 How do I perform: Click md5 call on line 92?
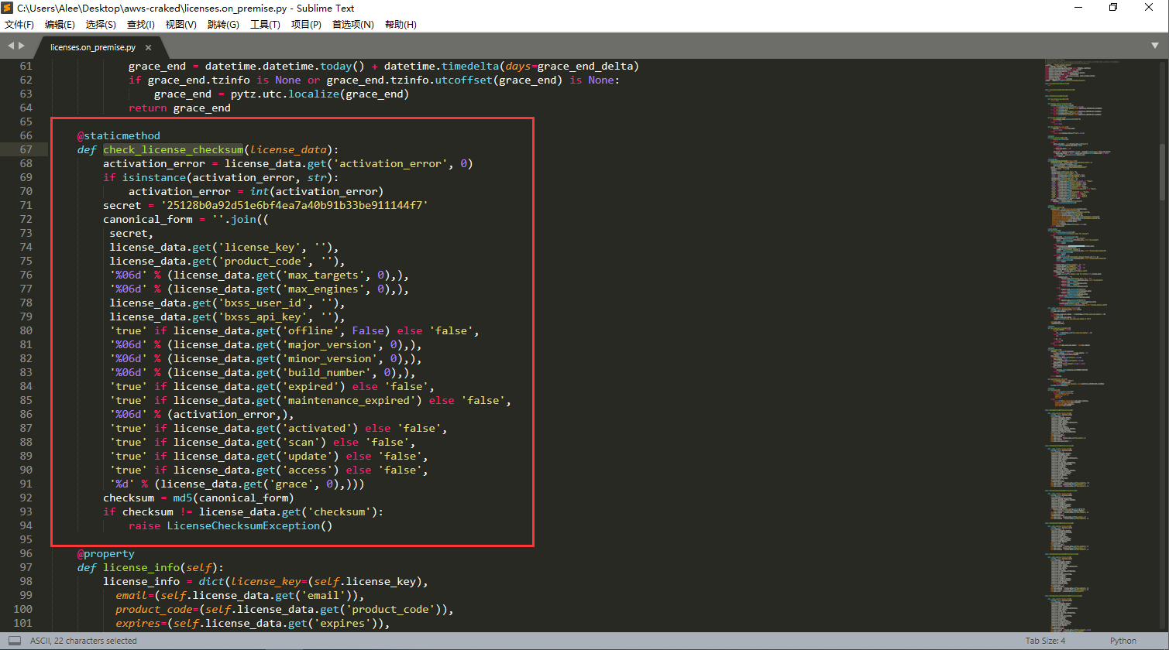(182, 498)
